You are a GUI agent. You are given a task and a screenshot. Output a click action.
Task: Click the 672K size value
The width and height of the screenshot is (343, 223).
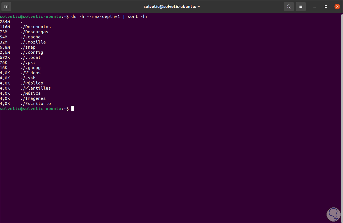pos(5,57)
